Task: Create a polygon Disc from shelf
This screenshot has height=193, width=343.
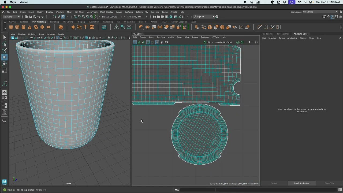Action: point(49,27)
